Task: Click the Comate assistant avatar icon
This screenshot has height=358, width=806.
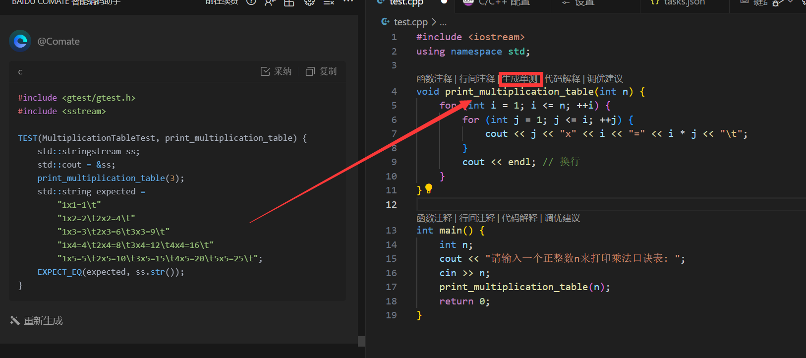Action: tap(20, 41)
